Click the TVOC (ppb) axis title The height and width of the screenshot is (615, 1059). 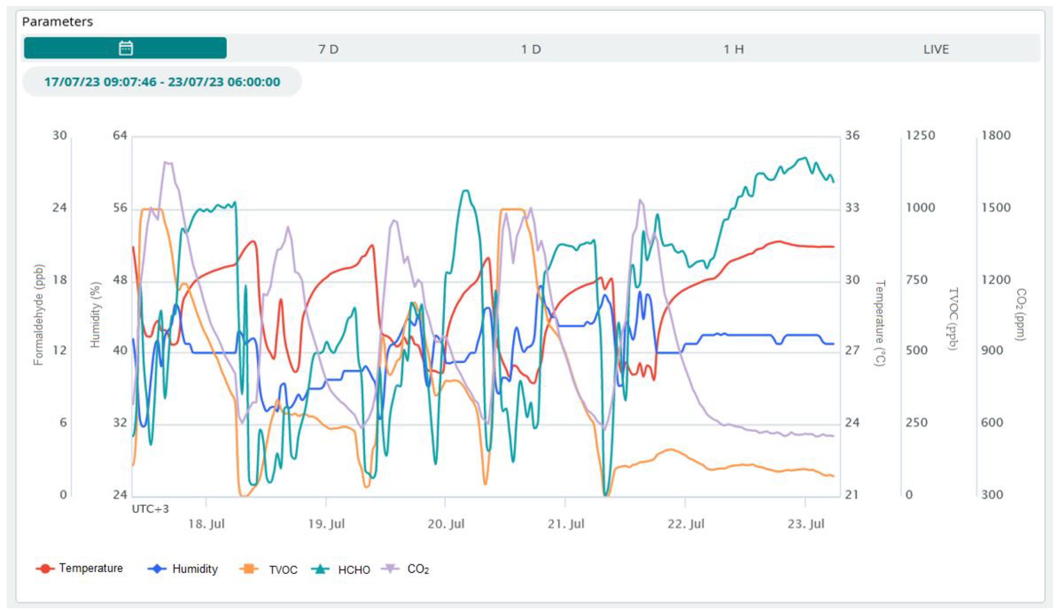coord(953,319)
